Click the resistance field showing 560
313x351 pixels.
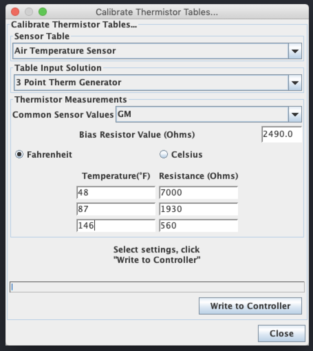198,226
